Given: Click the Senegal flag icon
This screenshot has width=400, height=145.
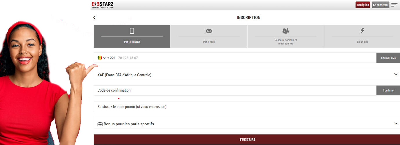Looking at the screenshot, I should pos(100,58).
